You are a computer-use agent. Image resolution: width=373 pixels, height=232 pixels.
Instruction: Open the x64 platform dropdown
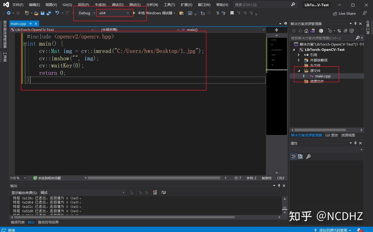click(127, 13)
